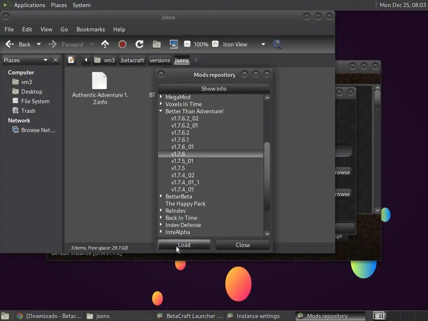
Task: Open the System menu in top panel
Action: 82,5
